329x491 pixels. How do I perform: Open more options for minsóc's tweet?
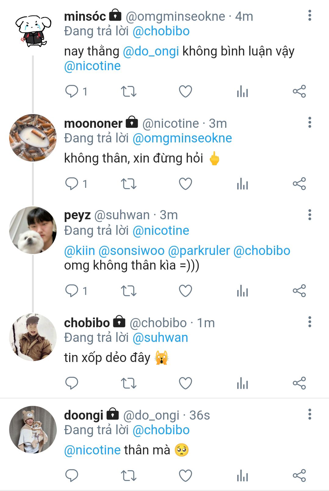(x=310, y=16)
